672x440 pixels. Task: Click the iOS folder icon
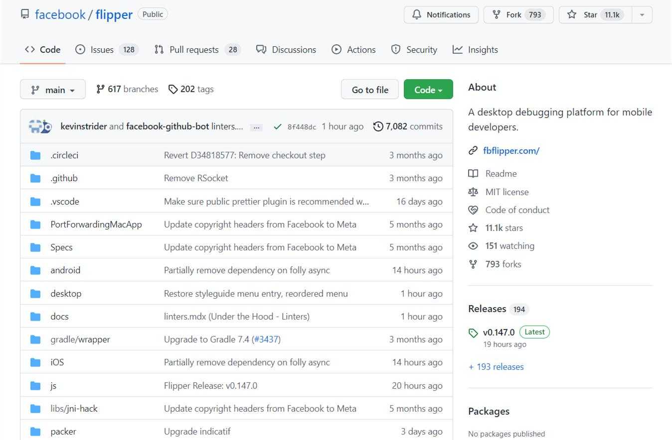click(x=35, y=362)
